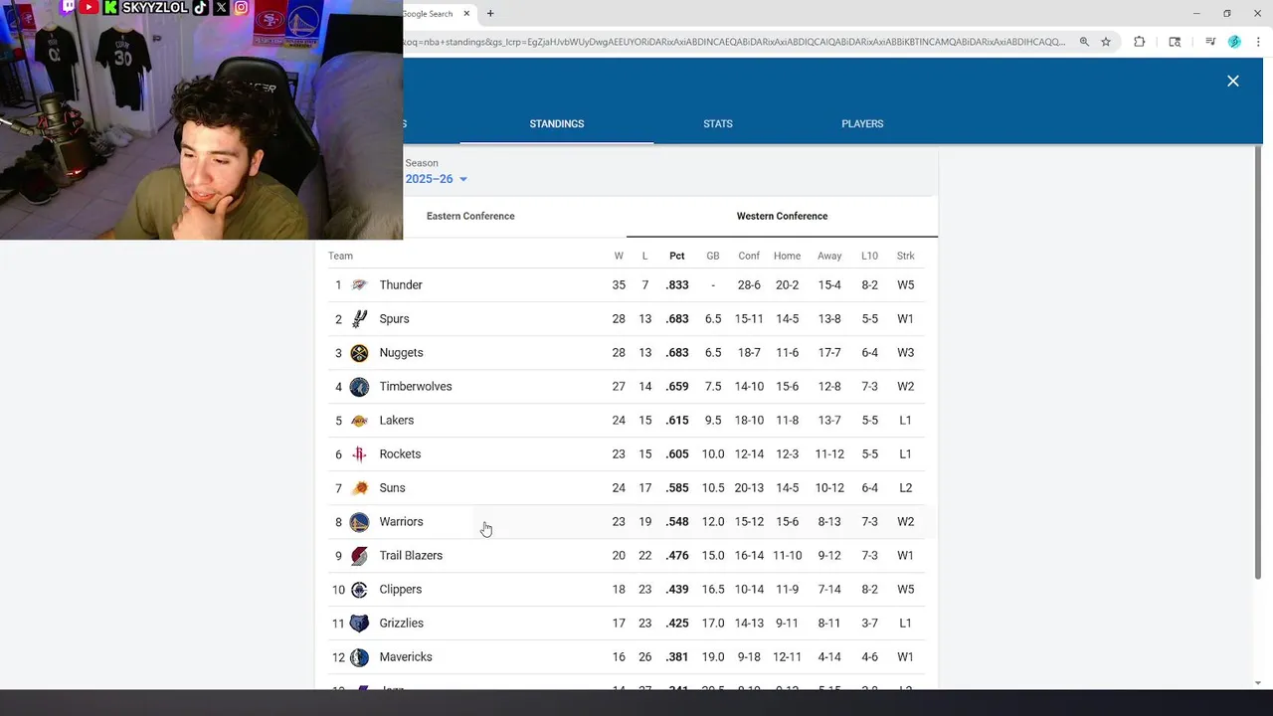Click the Grizzlies last-10 record 3-7
This screenshot has width=1273, height=716.
pyautogui.click(x=869, y=624)
